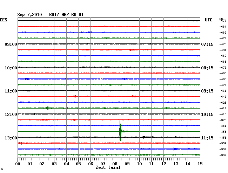
Task: Select the DC offset value -358
Action: (223, 138)
